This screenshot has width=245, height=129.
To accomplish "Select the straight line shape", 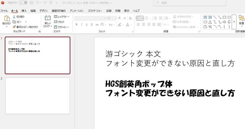I will pos(215,17).
